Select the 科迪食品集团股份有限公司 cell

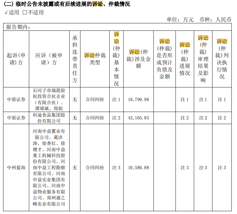(49, 118)
